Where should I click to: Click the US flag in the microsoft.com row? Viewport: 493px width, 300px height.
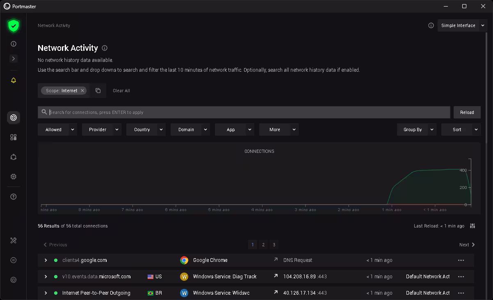click(151, 277)
